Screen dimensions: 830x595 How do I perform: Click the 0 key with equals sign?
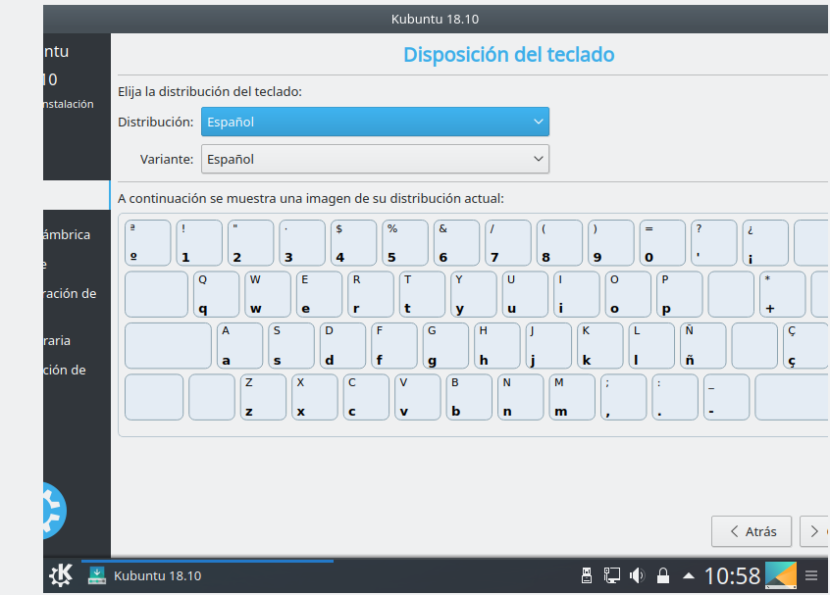pyautogui.click(x=662, y=243)
